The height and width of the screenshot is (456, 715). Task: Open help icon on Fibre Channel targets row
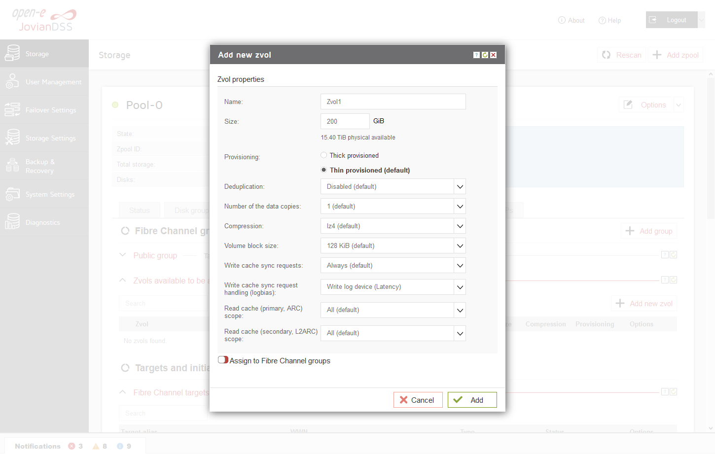(665, 392)
